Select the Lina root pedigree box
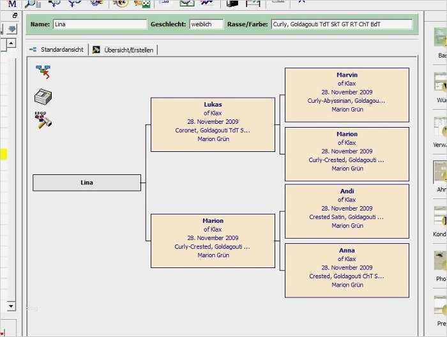 pyautogui.click(x=87, y=183)
